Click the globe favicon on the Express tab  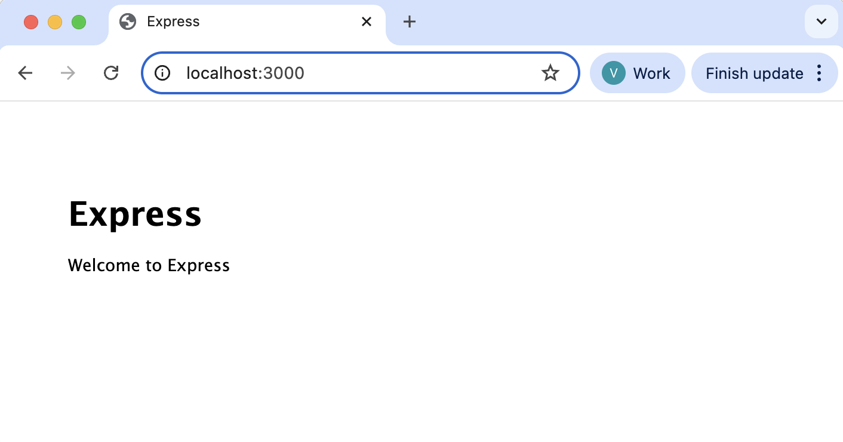128,22
